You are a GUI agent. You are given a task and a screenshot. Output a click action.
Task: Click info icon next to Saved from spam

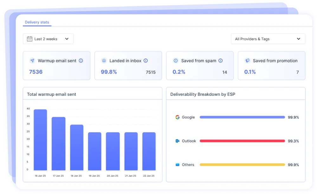(221, 61)
